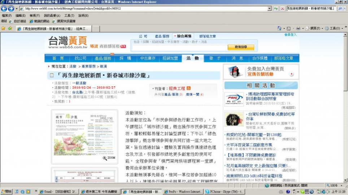Open the 100% zoom level dropdown
Screen dimensions: 348x195
[x=341, y=185]
